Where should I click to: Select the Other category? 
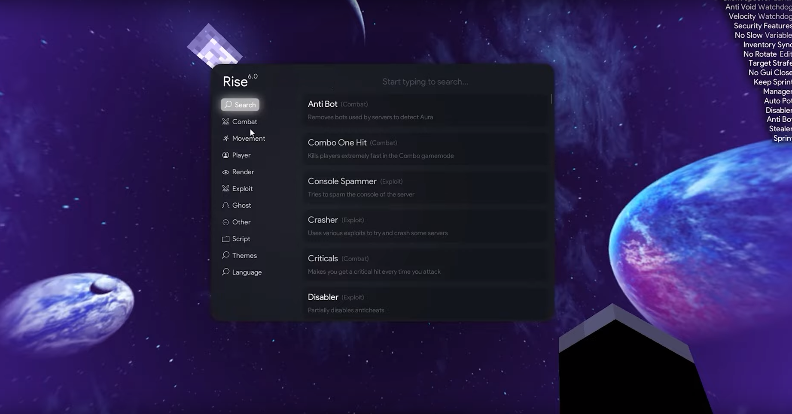[x=237, y=222]
